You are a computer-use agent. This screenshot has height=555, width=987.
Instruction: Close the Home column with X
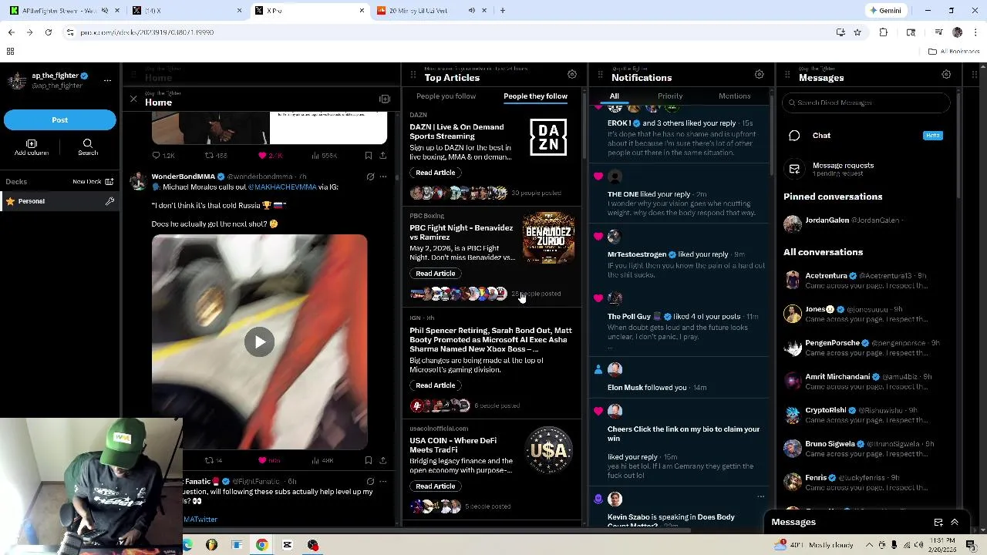(133, 99)
